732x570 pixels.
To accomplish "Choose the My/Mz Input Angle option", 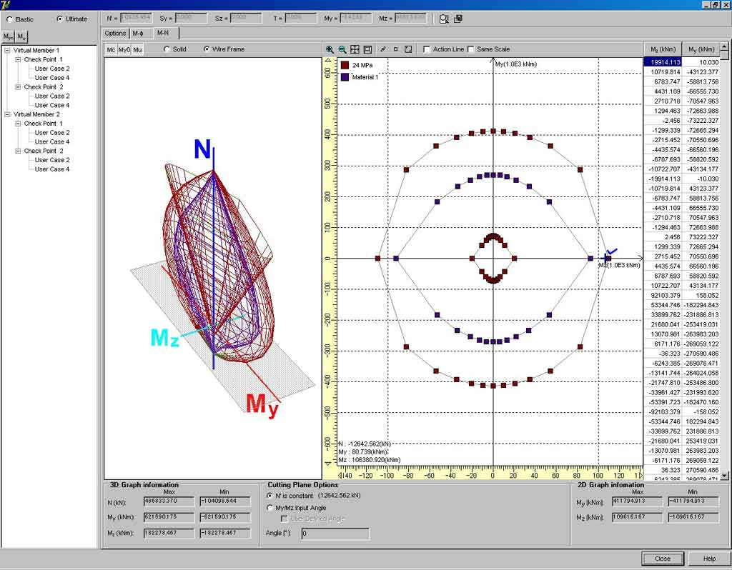I will 269,507.
